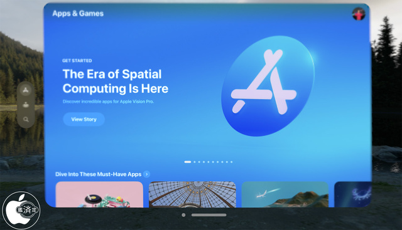Click the window close dot below window
This screenshot has width=402, height=230.
tap(183, 215)
